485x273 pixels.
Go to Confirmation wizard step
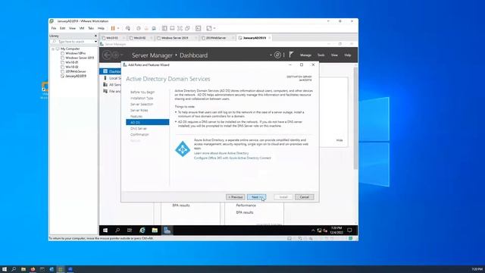coord(139,135)
